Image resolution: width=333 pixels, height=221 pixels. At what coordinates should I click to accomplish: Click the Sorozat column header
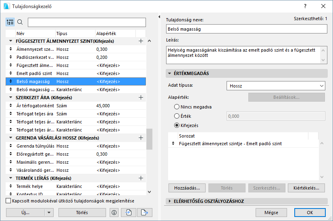tap(243, 136)
